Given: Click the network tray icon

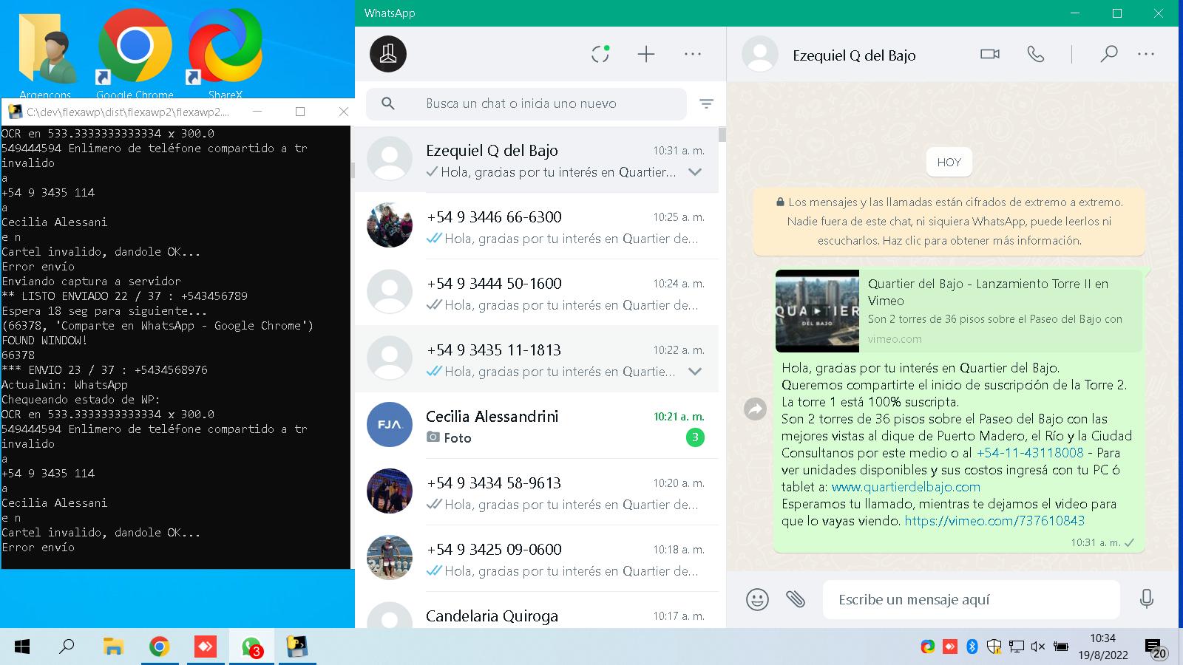Looking at the screenshot, I should coord(1016,647).
